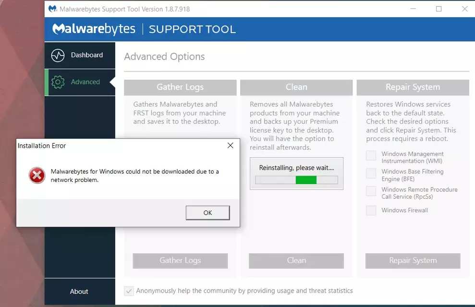Viewport: 475px width, 307px height.
Task: Select the Advanced gear icon
Action: 58,82
